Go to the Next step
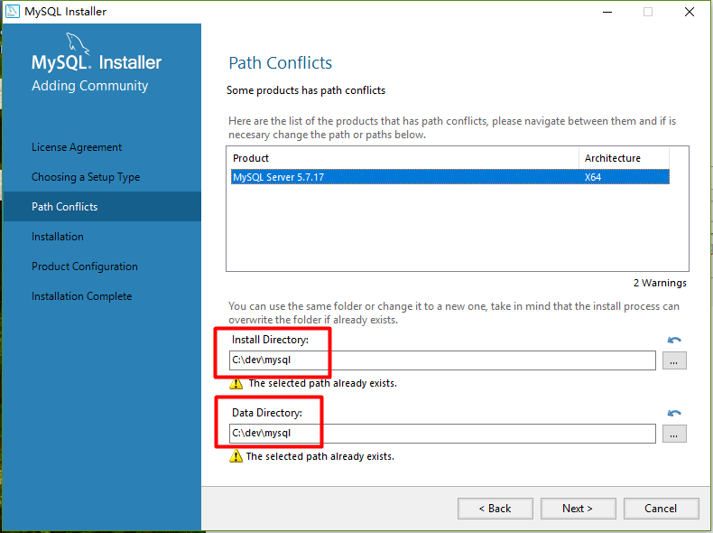The height and width of the screenshot is (533, 713). tap(578, 509)
